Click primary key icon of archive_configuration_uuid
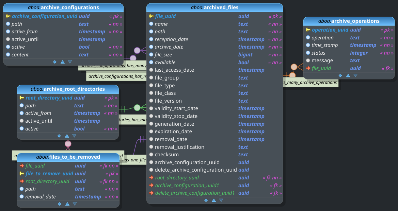 click(8, 16)
